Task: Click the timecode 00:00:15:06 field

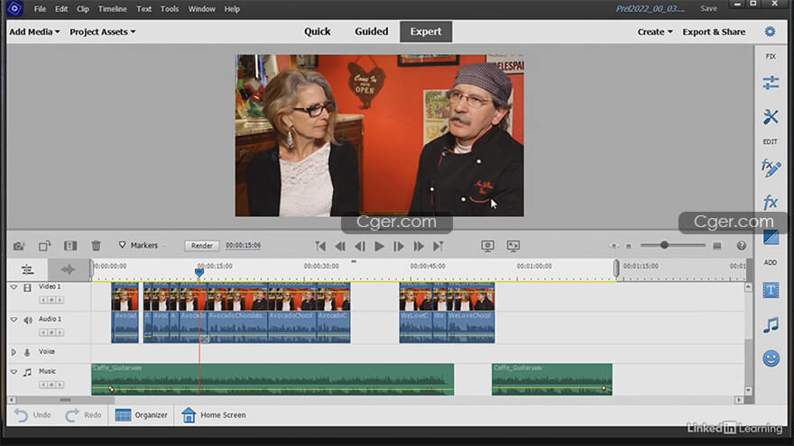Action: 243,245
